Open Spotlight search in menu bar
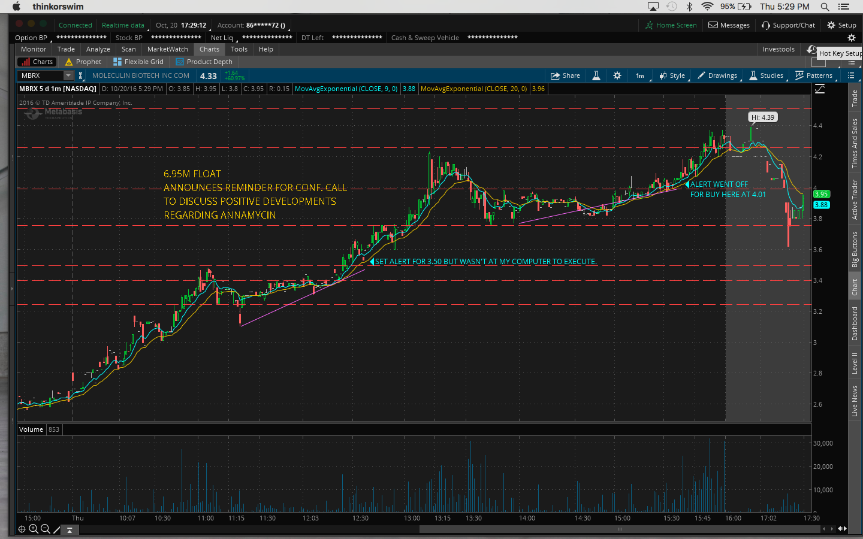Viewport: 863px width, 539px height. (x=825, y=7)
